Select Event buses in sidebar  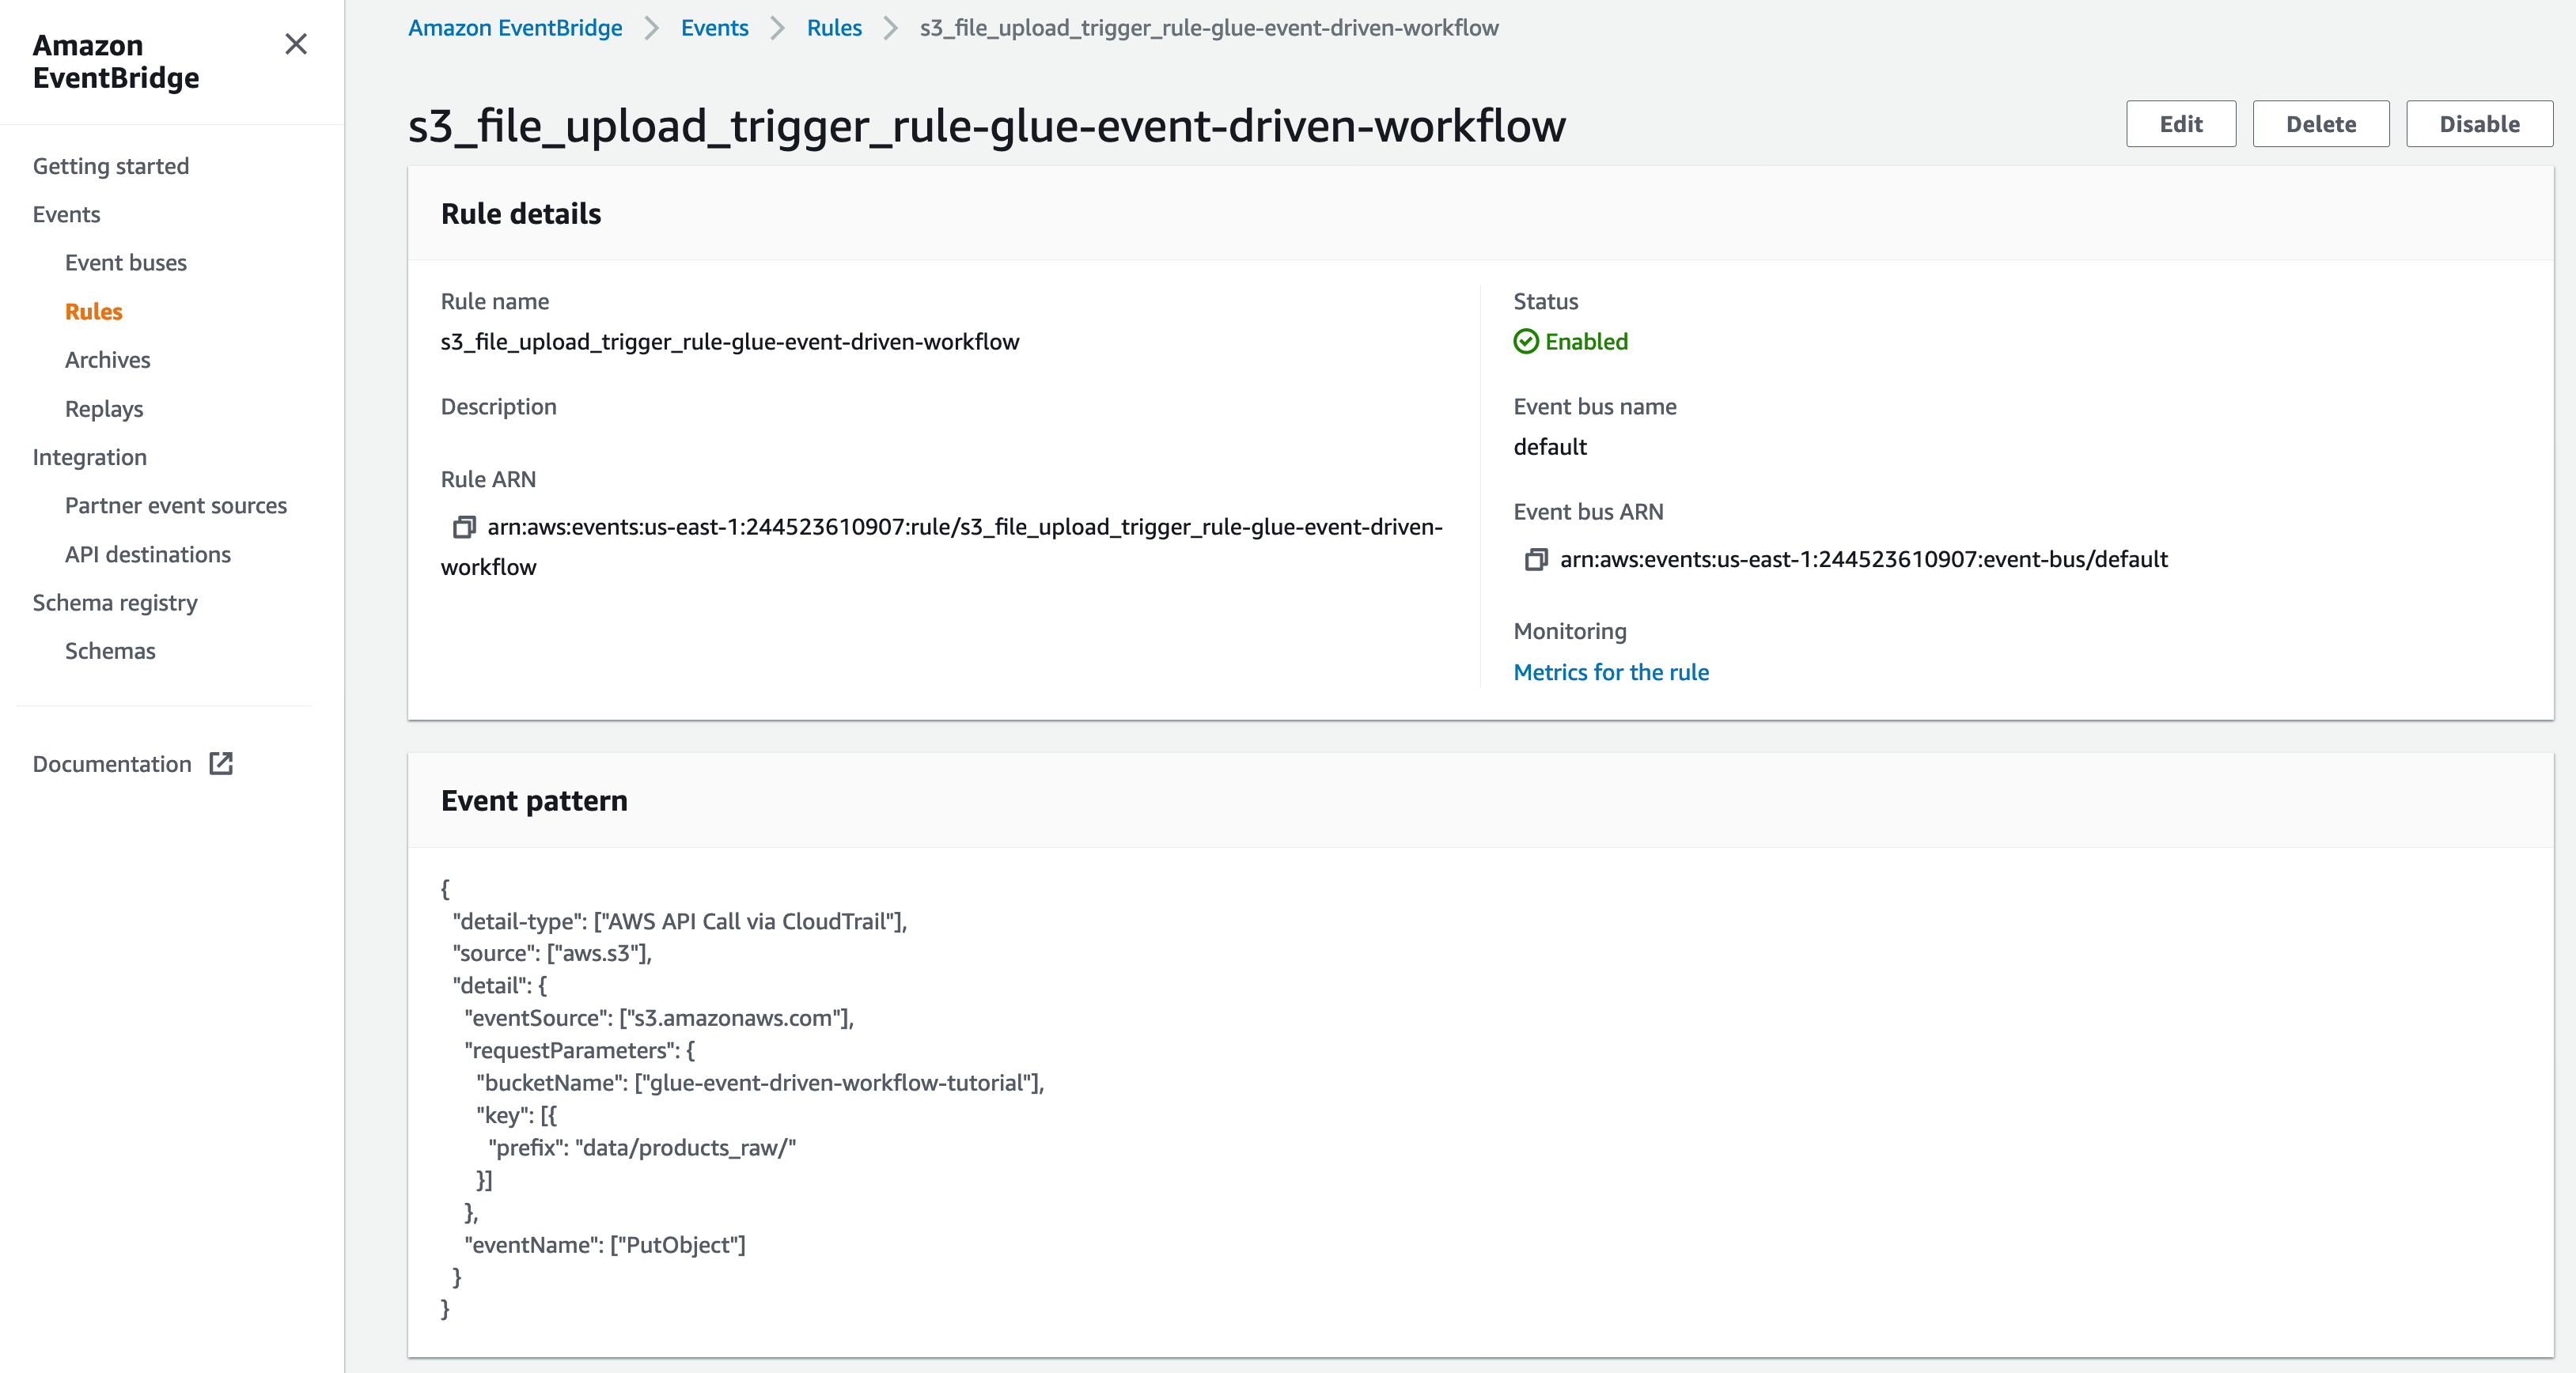126,263
